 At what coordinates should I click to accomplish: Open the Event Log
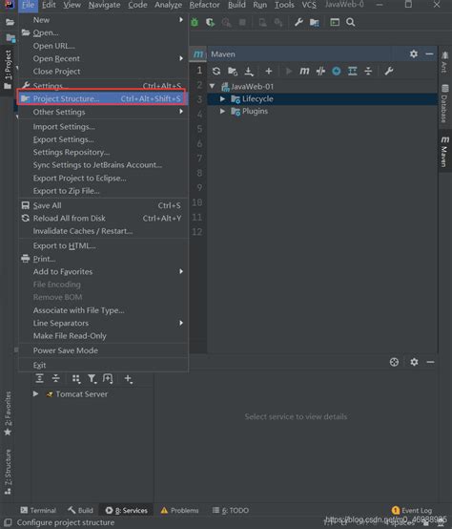pos(412,510)
